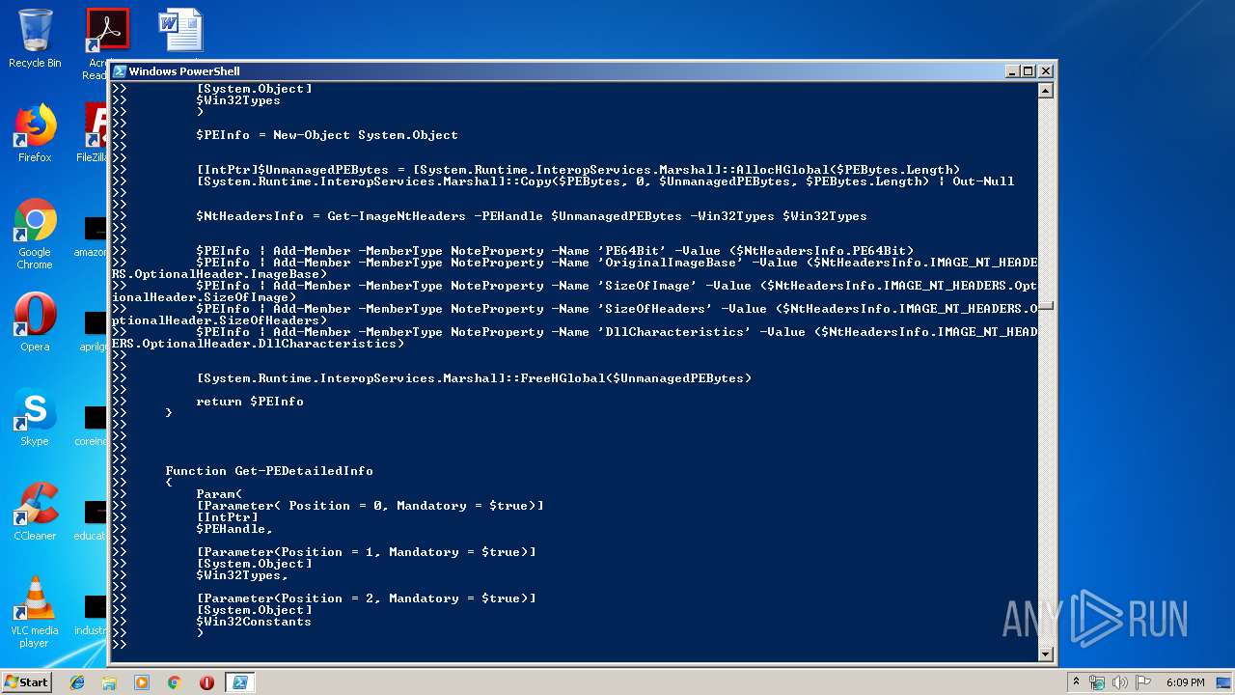Open the Action Center flag icon

pos(1143,682)
